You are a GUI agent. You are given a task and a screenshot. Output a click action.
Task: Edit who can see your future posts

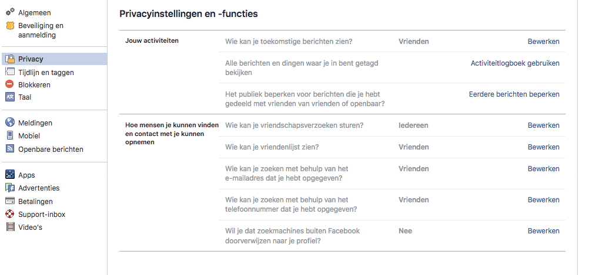(x=543, y=42)
